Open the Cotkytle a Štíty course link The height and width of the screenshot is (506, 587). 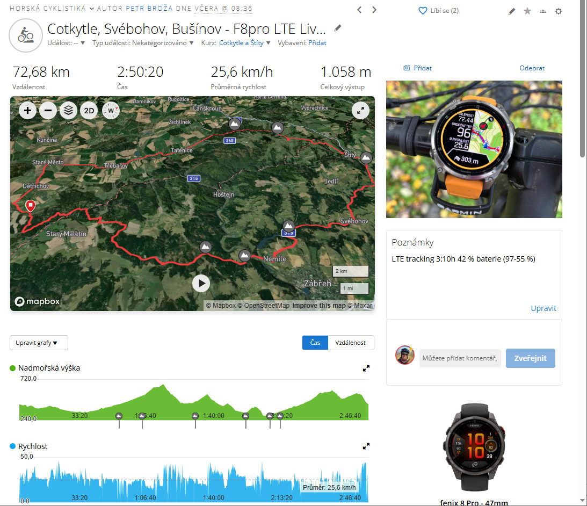pos(241,43)
